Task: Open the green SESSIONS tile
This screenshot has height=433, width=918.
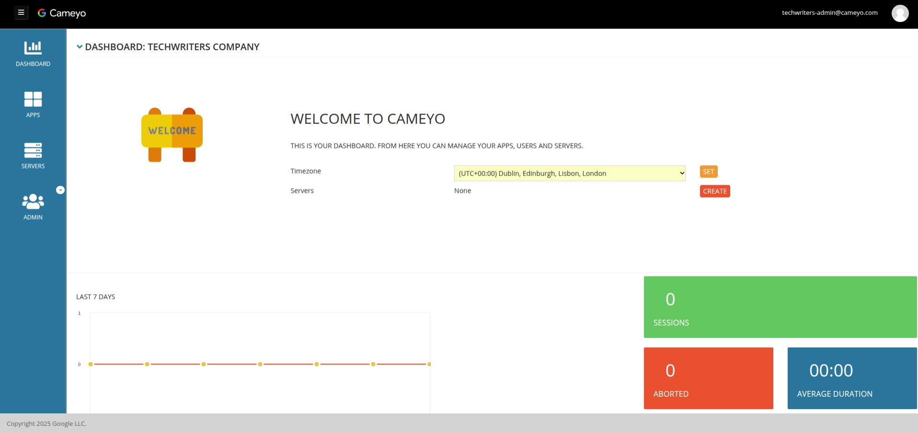Action: [780, 307]
